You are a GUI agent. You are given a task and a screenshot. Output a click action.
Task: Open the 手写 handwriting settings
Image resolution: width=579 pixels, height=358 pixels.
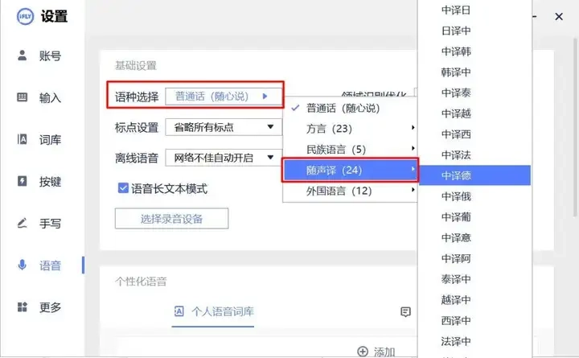click(x=40, y=224)
